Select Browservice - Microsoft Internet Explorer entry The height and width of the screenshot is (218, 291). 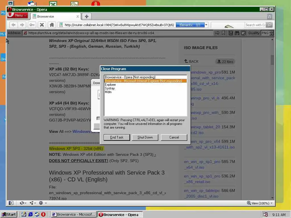coord(145,81)
